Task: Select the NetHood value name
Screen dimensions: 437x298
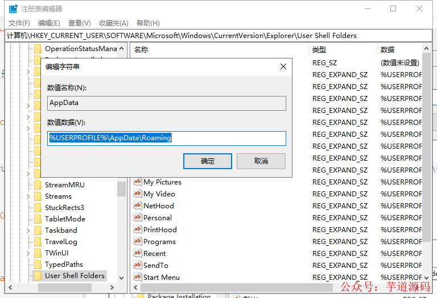Action: point(159,205)
